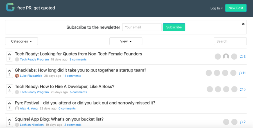
Task: Click the comment bubble showing 3
Action: click(243, 57)
